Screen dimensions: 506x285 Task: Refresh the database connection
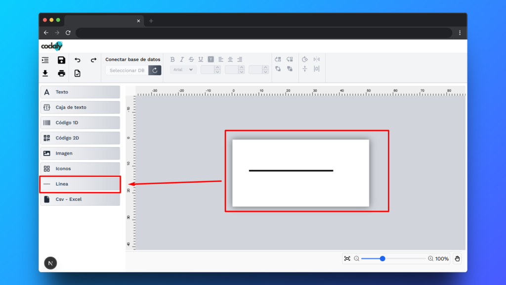[155, 70]
